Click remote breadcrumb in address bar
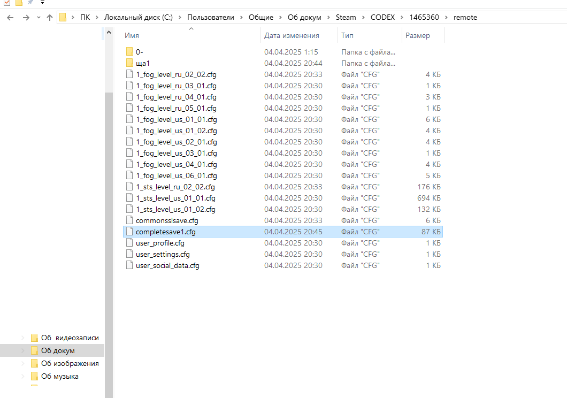Screen dimensions: 567x398 (x=465, y=17)
